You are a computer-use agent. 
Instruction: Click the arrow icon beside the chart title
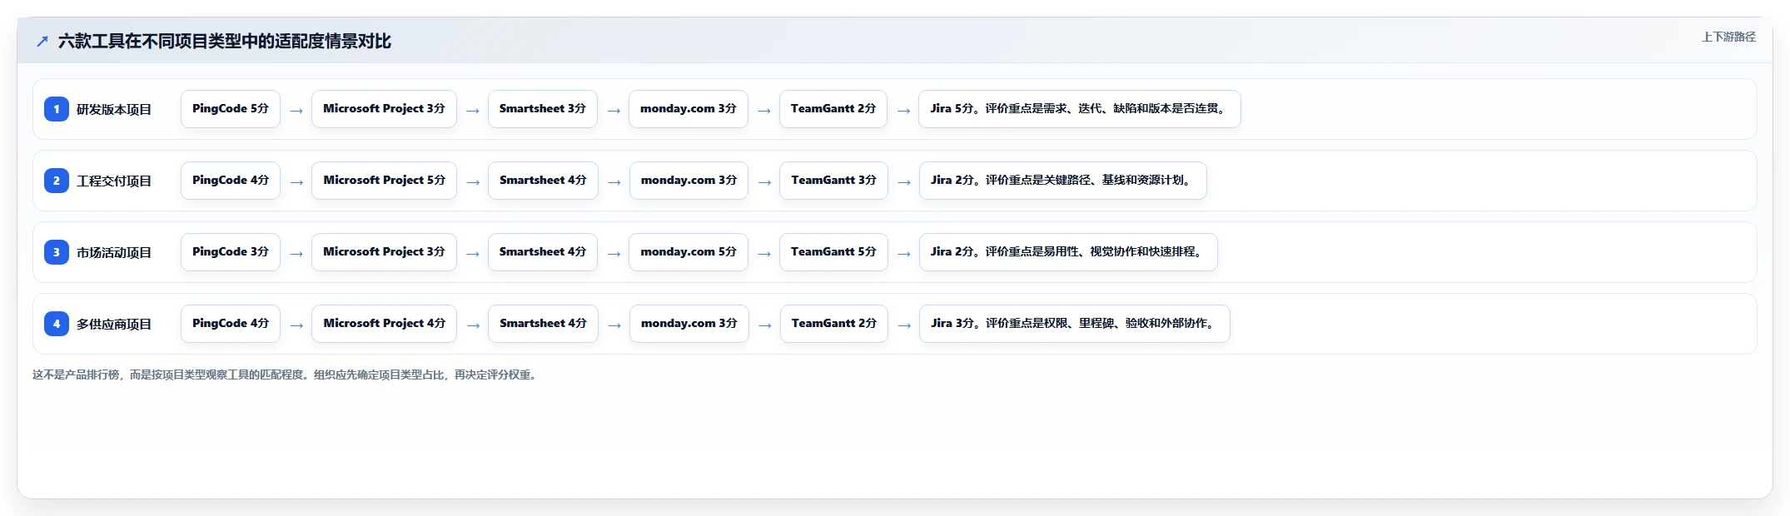(42, 41)
